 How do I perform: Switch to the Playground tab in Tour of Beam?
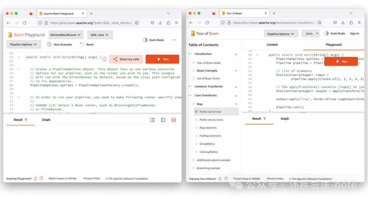334,45
